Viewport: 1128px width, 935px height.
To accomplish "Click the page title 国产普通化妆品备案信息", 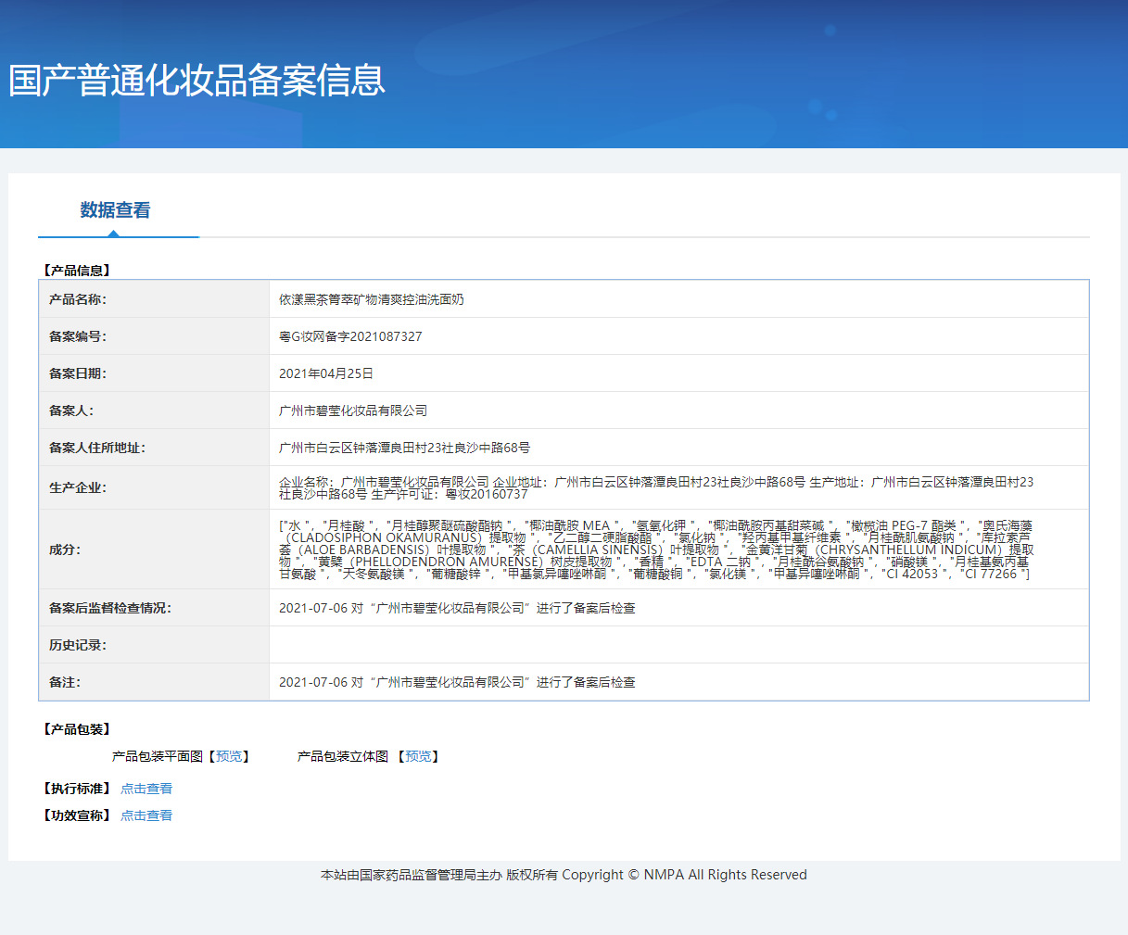I will [196, 81].
